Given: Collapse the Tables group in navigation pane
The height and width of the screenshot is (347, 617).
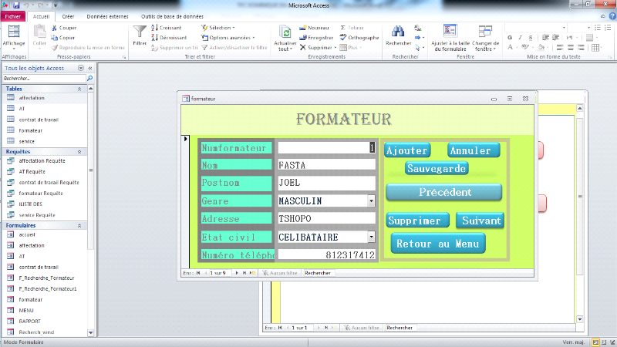Looking at the screenshot, I should pyautogui.click(x=79, y=89).
